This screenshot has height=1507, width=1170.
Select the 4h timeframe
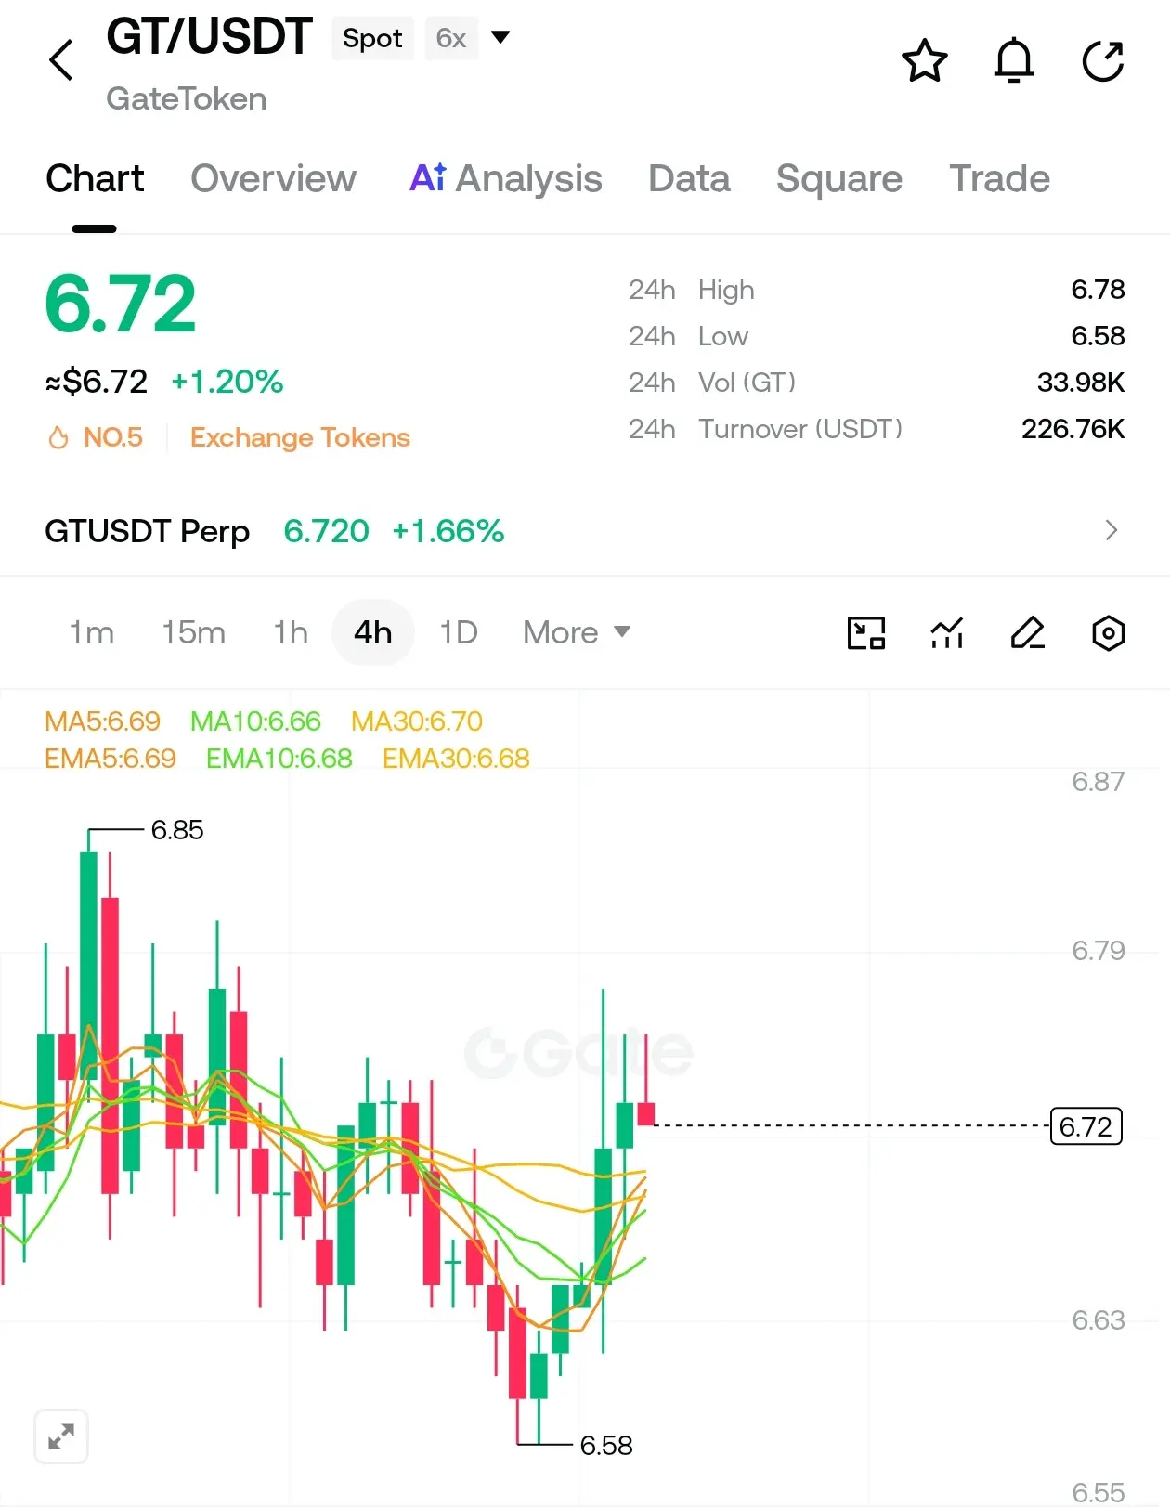[372, 632]
